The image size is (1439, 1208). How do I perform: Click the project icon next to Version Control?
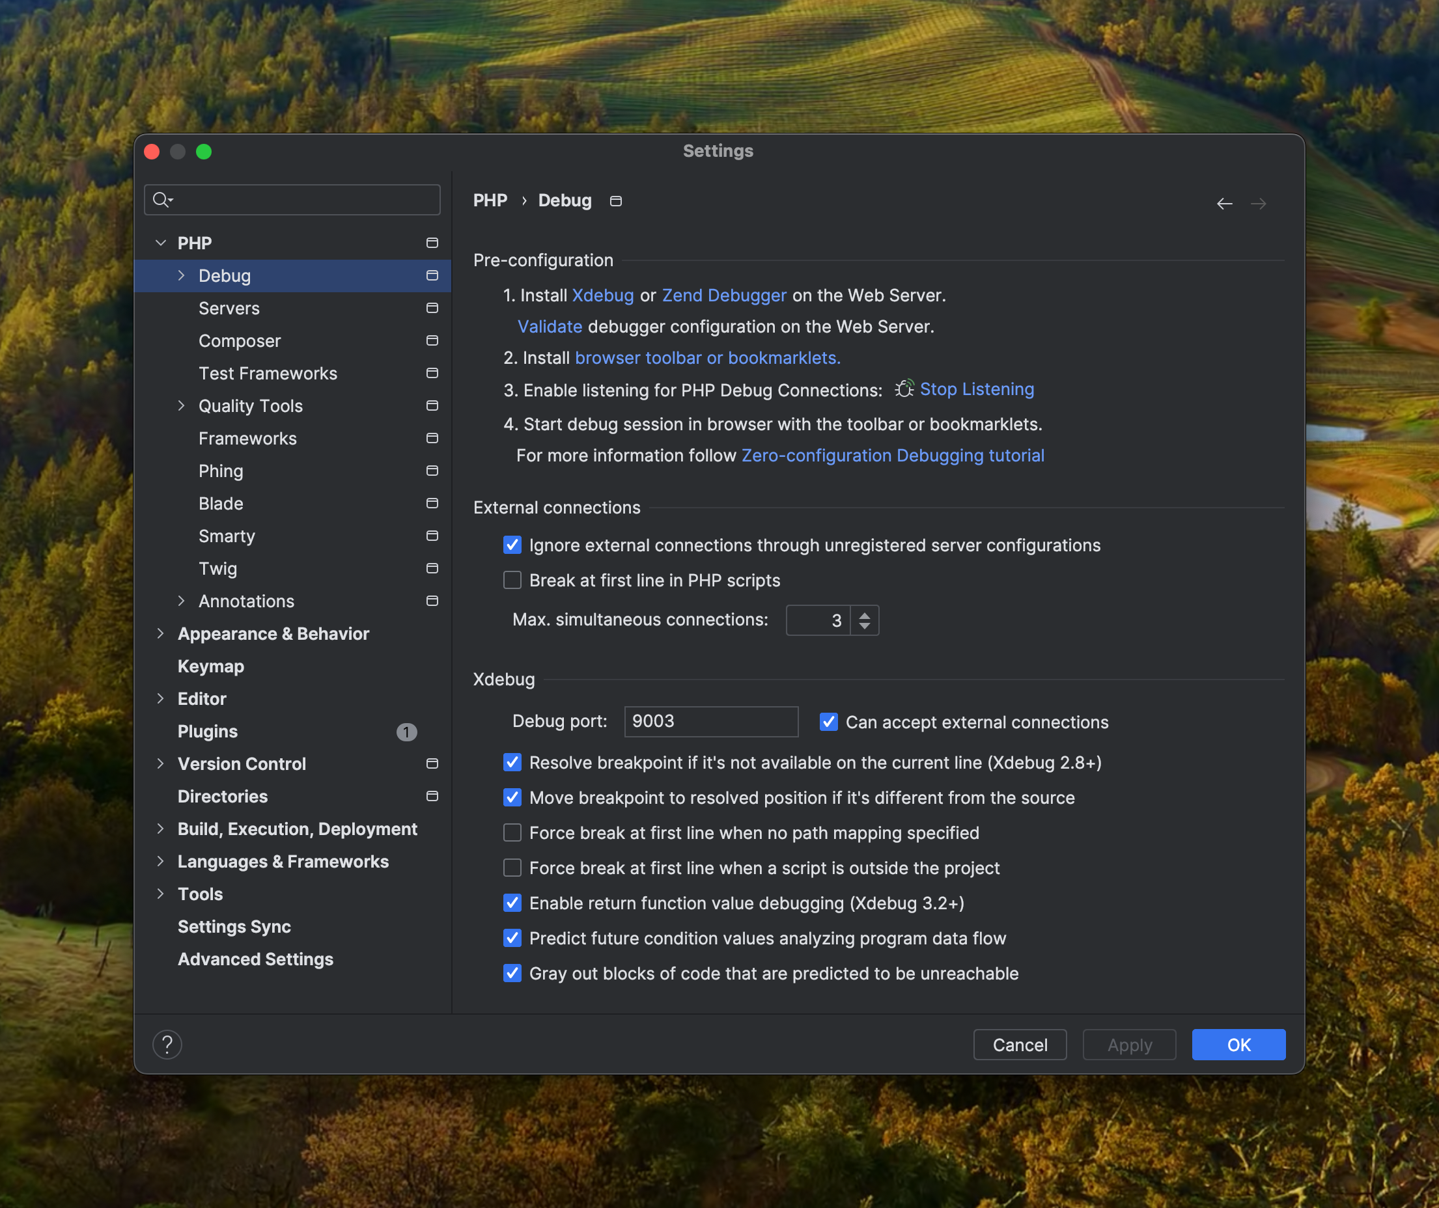pos(432,763)
